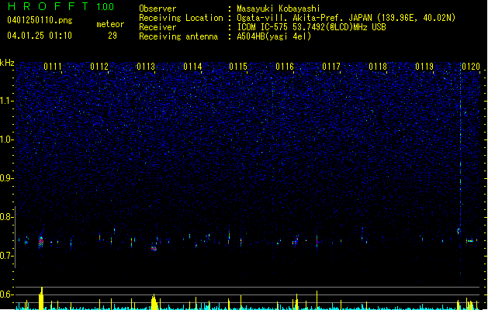Click the bright meteor echo before 0111
Viewport: 488px width, 310px height.
[x=41, y=240]
